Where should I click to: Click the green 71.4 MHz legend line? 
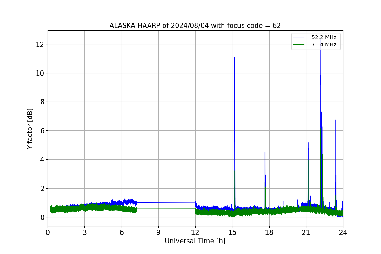coord(299,45)
